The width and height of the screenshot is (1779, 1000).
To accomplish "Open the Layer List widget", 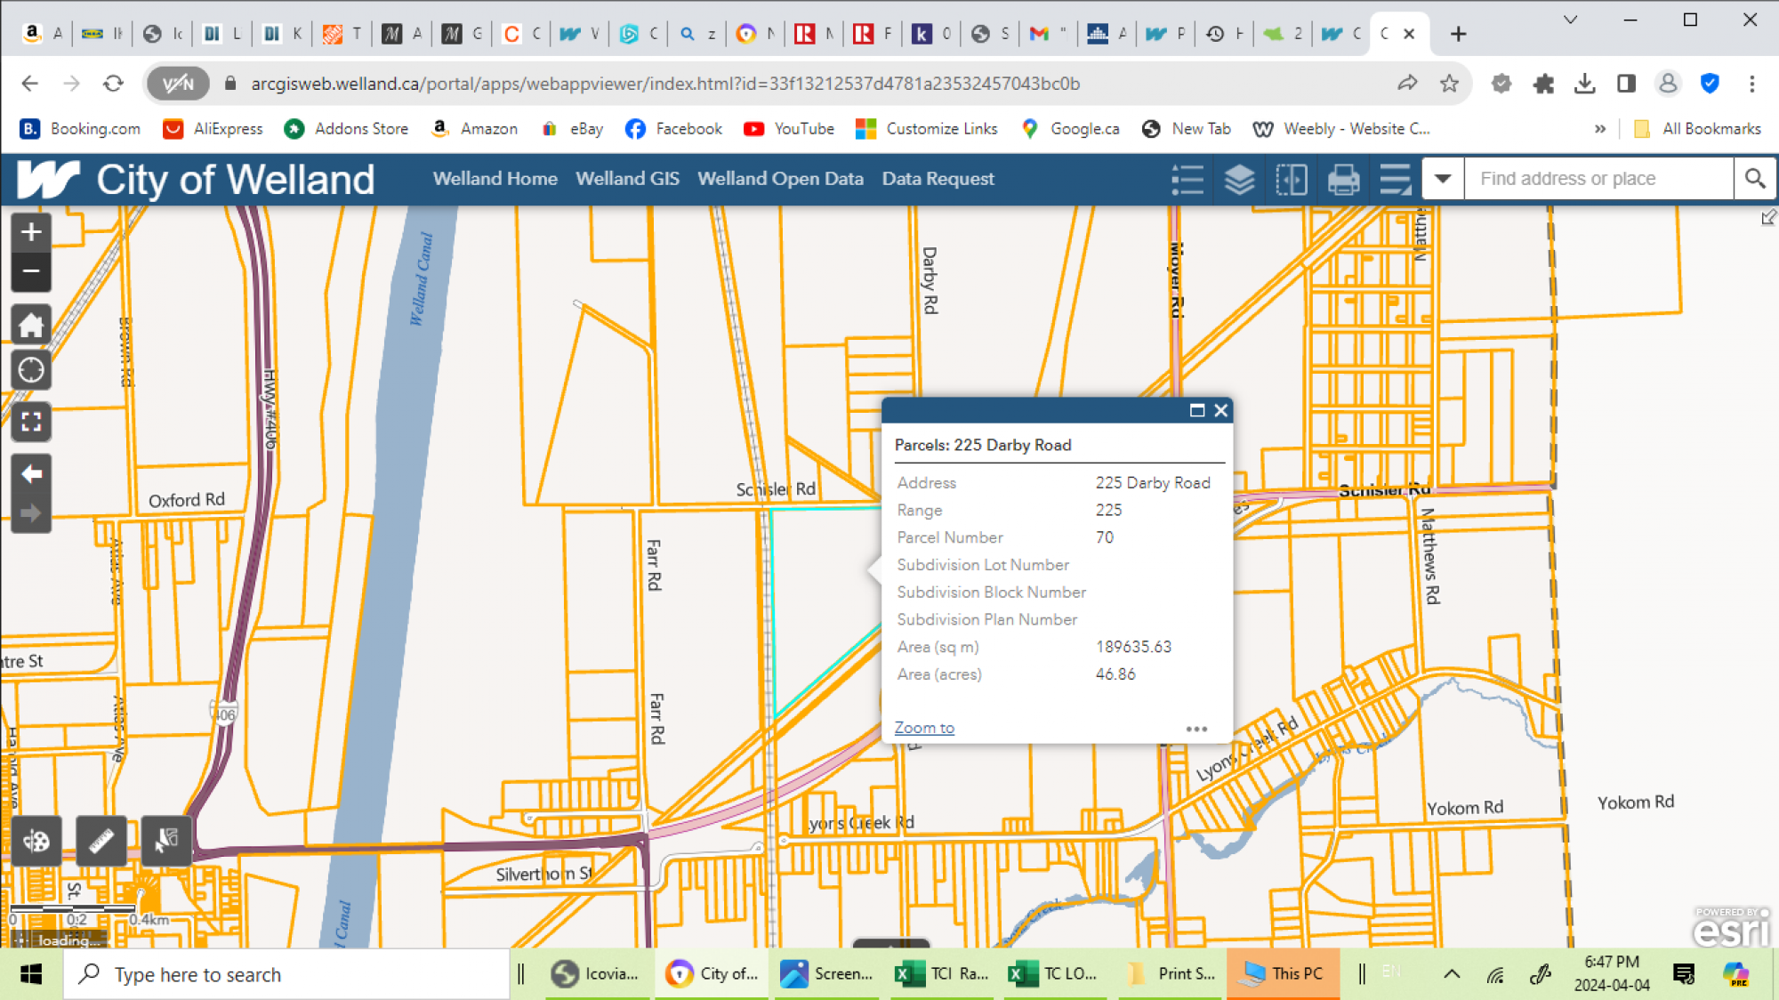I will click(x=1239, y=180).
